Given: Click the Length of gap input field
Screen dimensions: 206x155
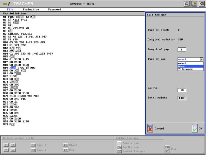Looking at the screenshot, I should (x=182, y=50).
